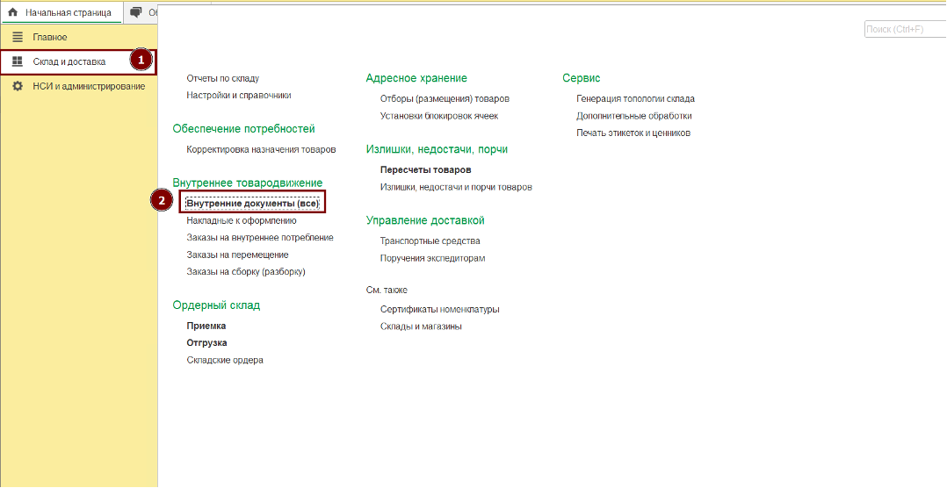Open Пересчеты товаров
This screenshot has width=947, height=488.
[426, 169]
